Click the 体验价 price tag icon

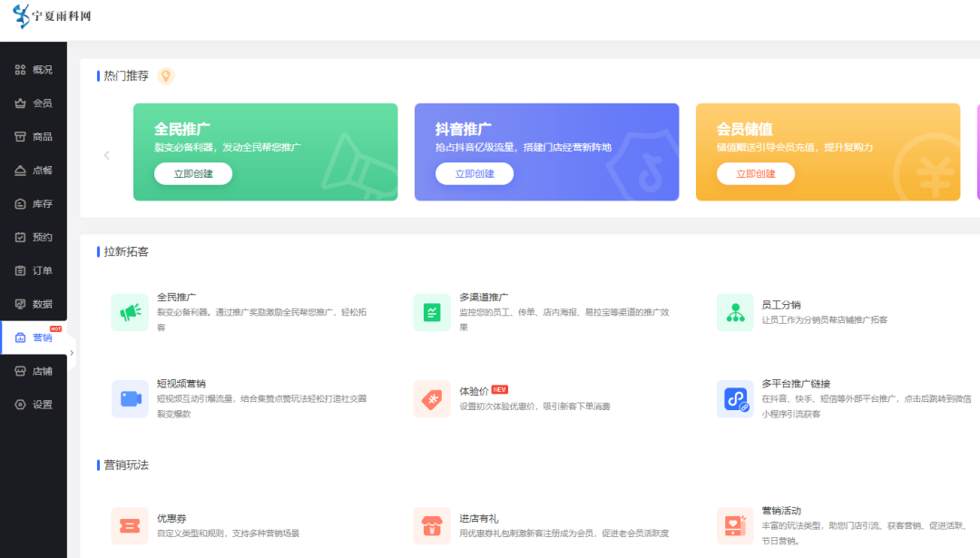pos(432,398)
